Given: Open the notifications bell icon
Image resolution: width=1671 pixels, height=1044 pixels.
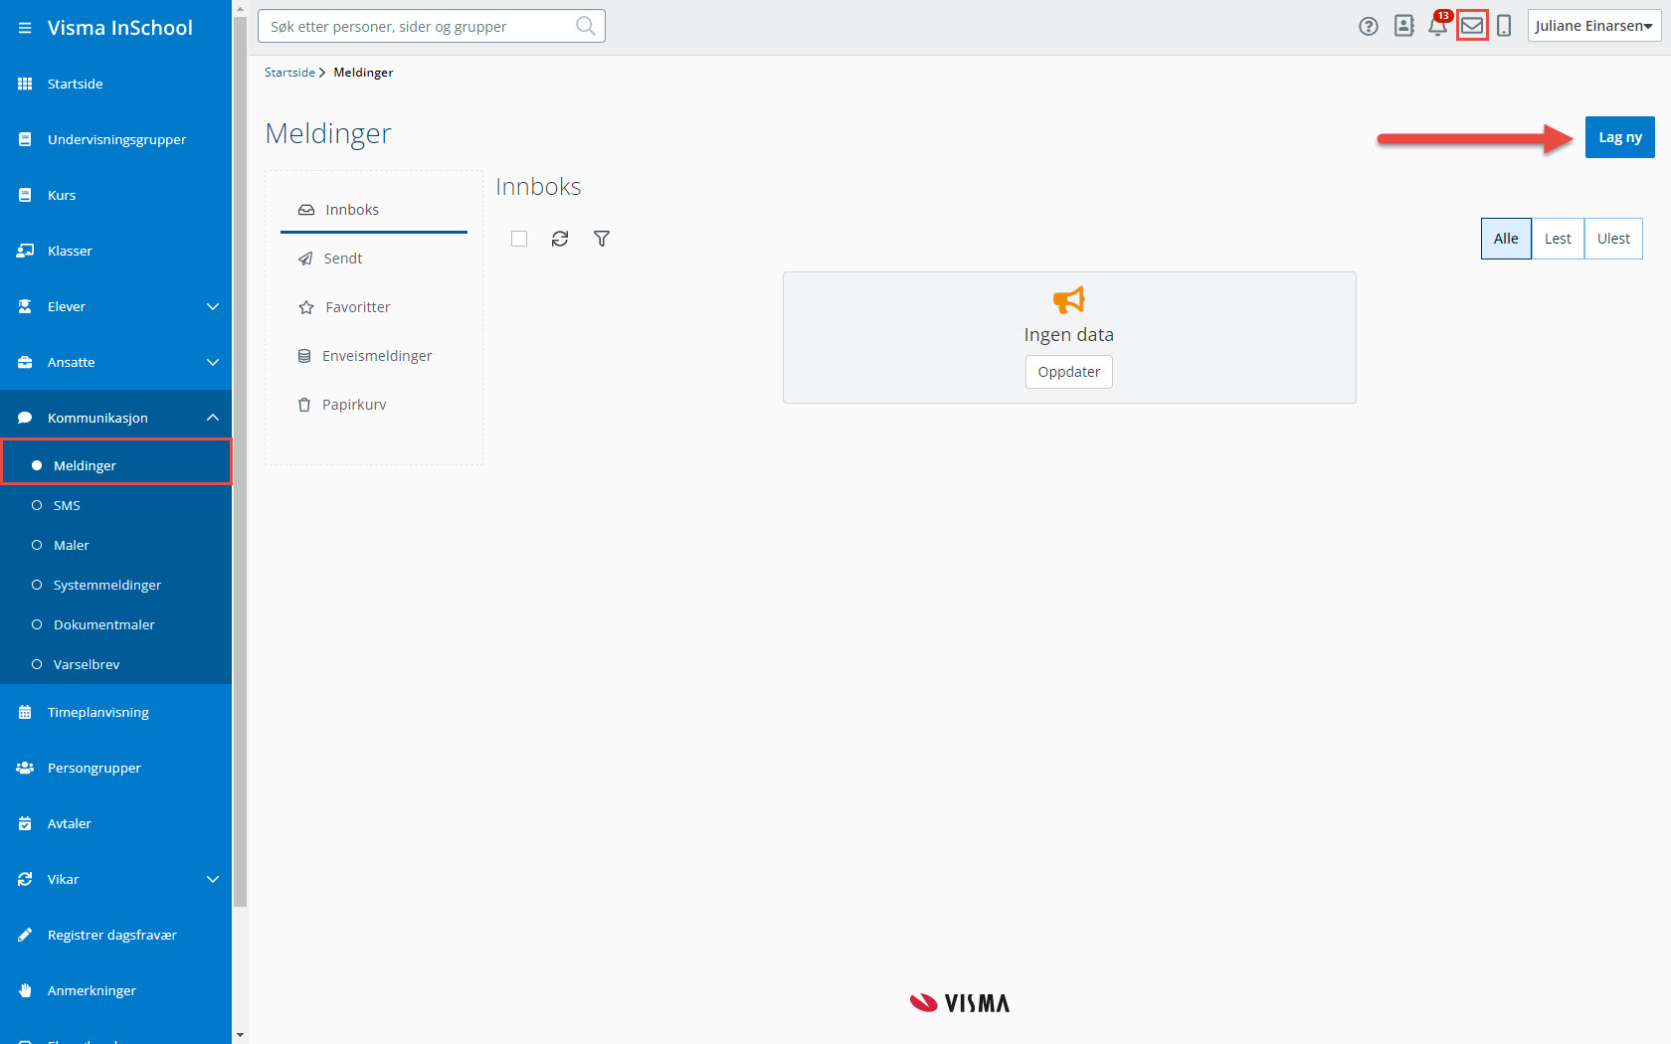Looking at the screenshot, I should (x=1437, y=27).
